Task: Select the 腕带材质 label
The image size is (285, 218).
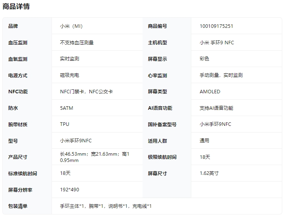Action: 18,125
